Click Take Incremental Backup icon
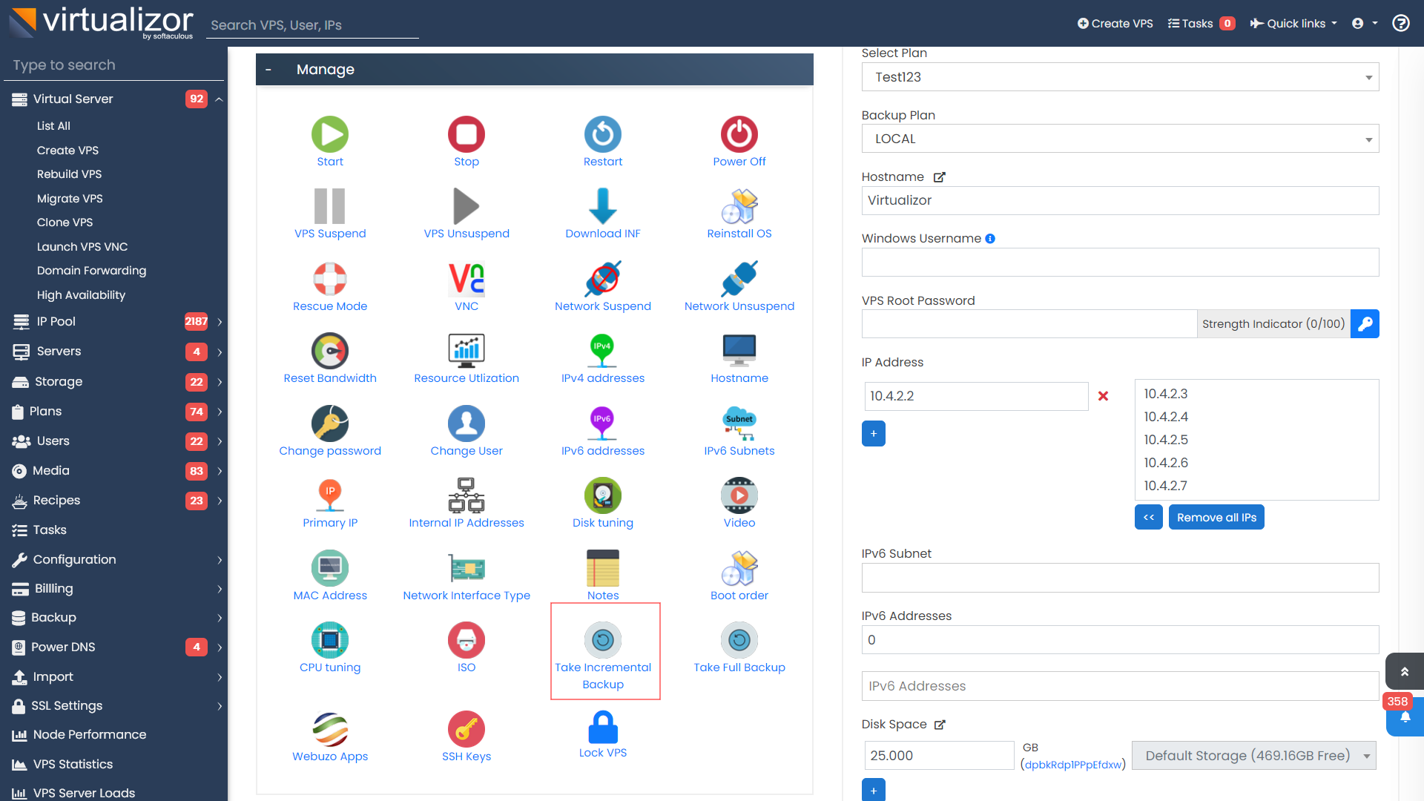This screenshot has width=1424, height=801. click(x=603, y=640)
